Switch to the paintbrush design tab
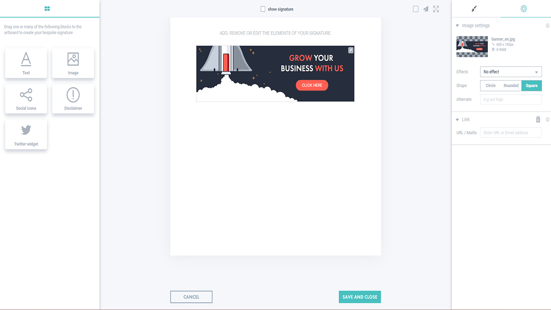The width and height of the screenshot is (551, 310). coord(474,9)
